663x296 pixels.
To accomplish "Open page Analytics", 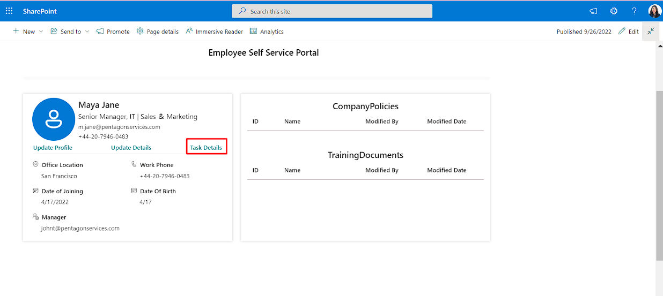I will tap(267, 32).
